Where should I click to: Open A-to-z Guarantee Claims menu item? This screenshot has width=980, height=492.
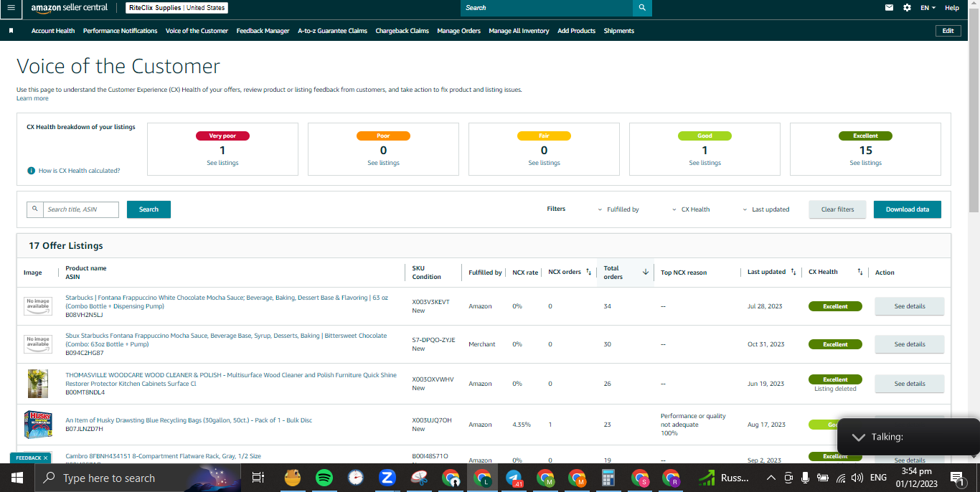click(332, 31)
